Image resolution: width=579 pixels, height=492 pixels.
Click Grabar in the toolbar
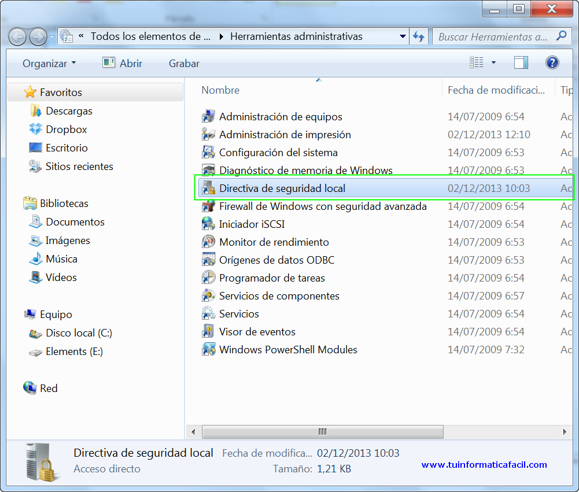pos(184,64)
